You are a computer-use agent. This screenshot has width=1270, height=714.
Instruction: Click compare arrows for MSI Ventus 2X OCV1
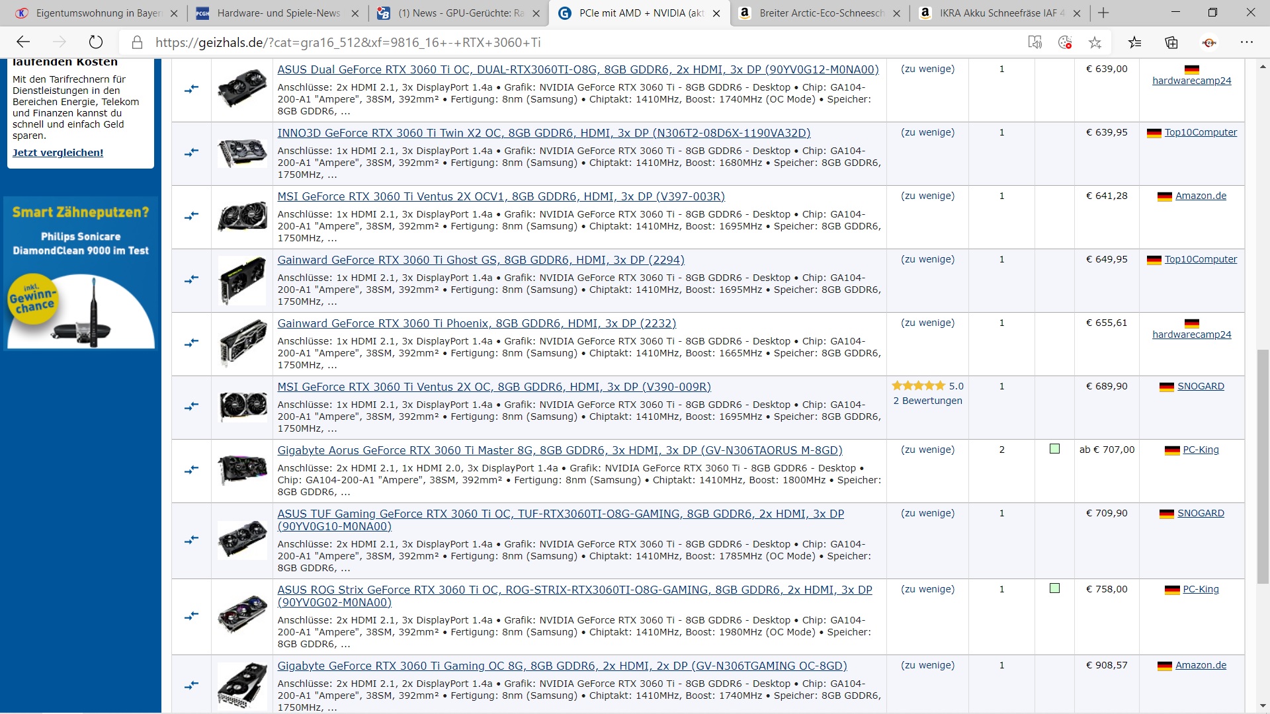[191, 216]
